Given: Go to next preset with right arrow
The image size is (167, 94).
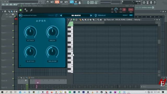Looking at the screenshot, I should pos(91,15).
